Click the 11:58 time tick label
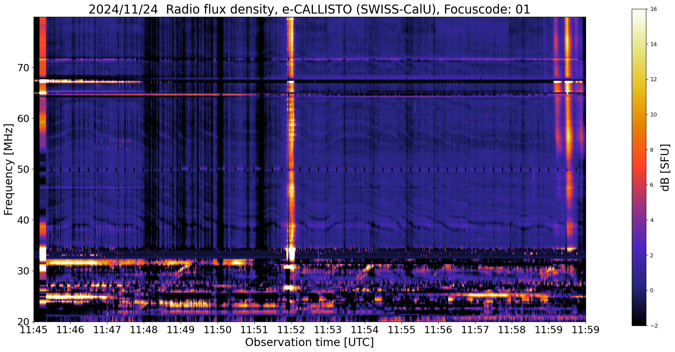 click(512, 330)
